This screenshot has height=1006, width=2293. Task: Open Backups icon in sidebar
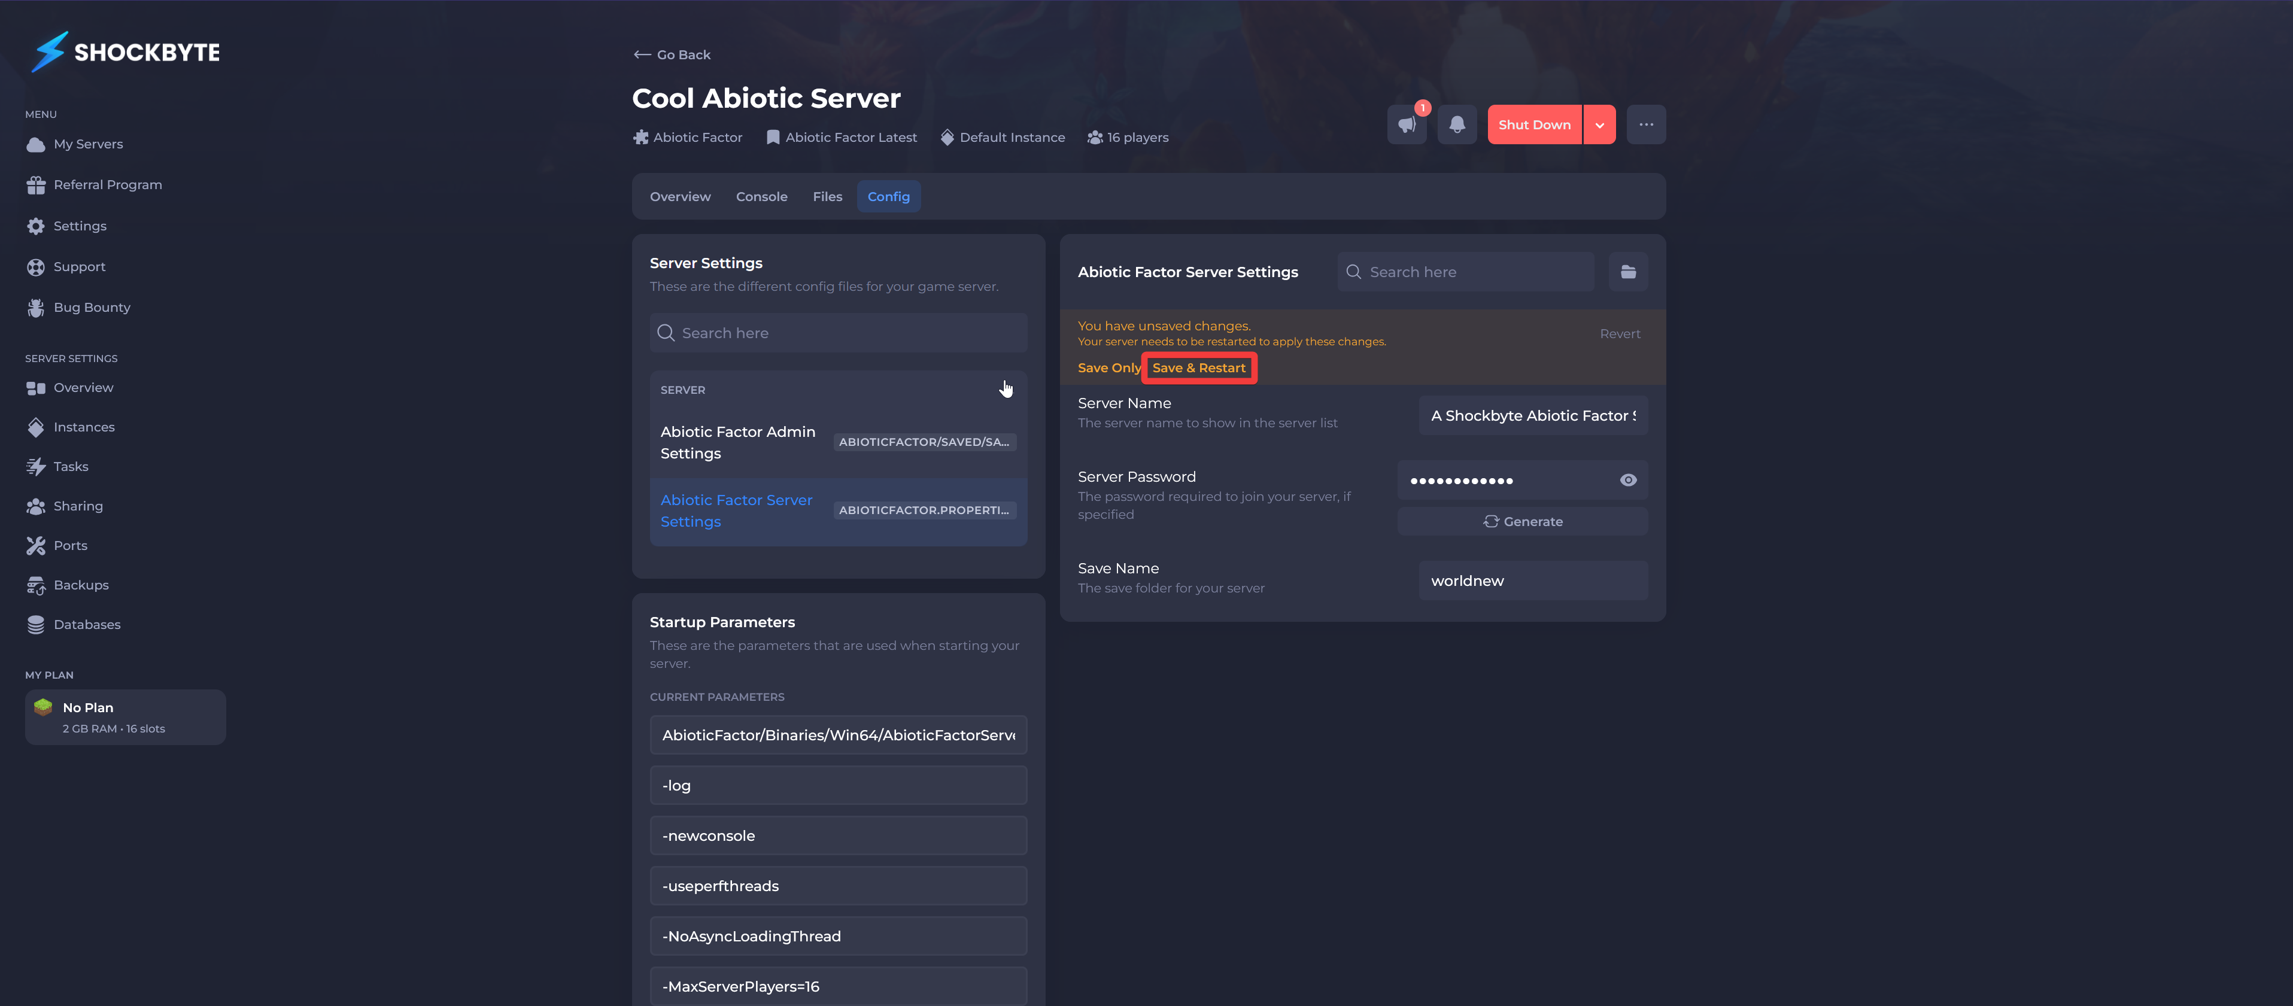[x=35, y=585]
